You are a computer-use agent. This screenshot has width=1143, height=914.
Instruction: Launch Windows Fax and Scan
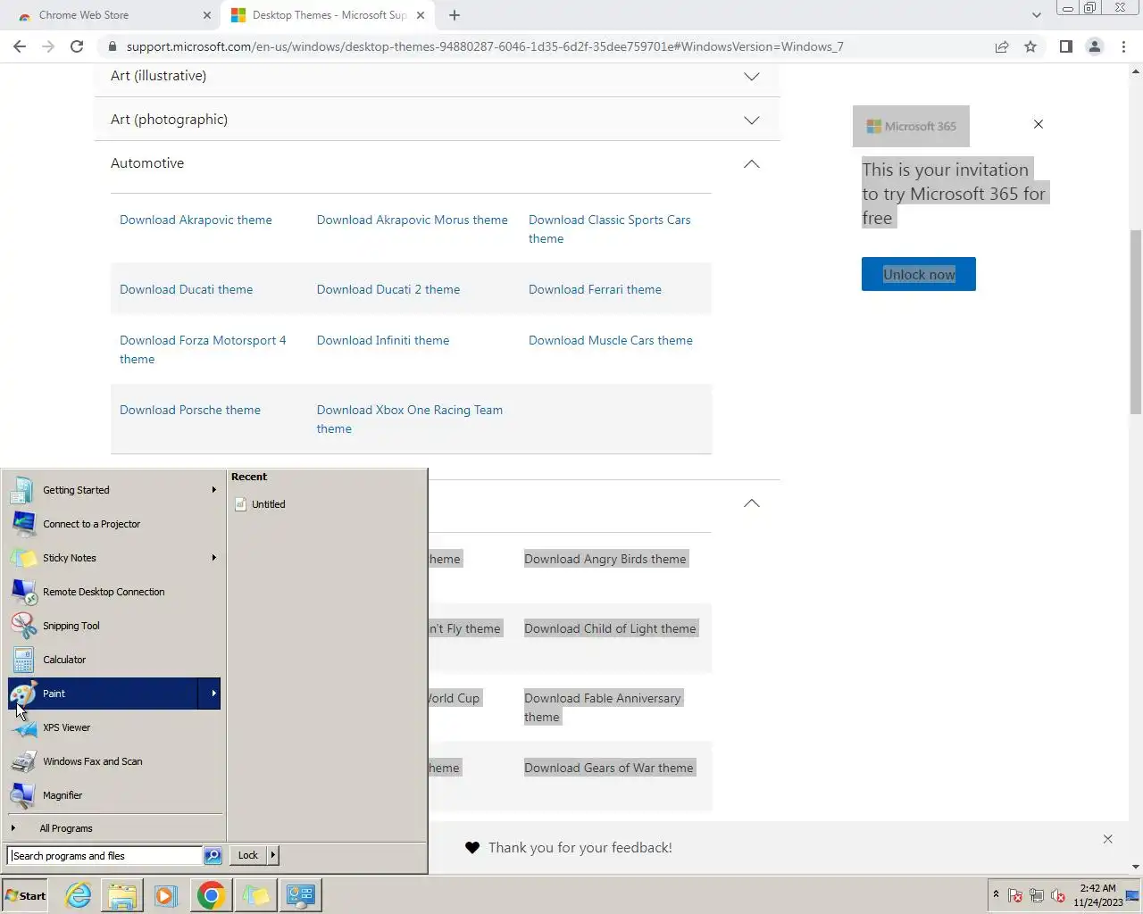pos(113,761)
